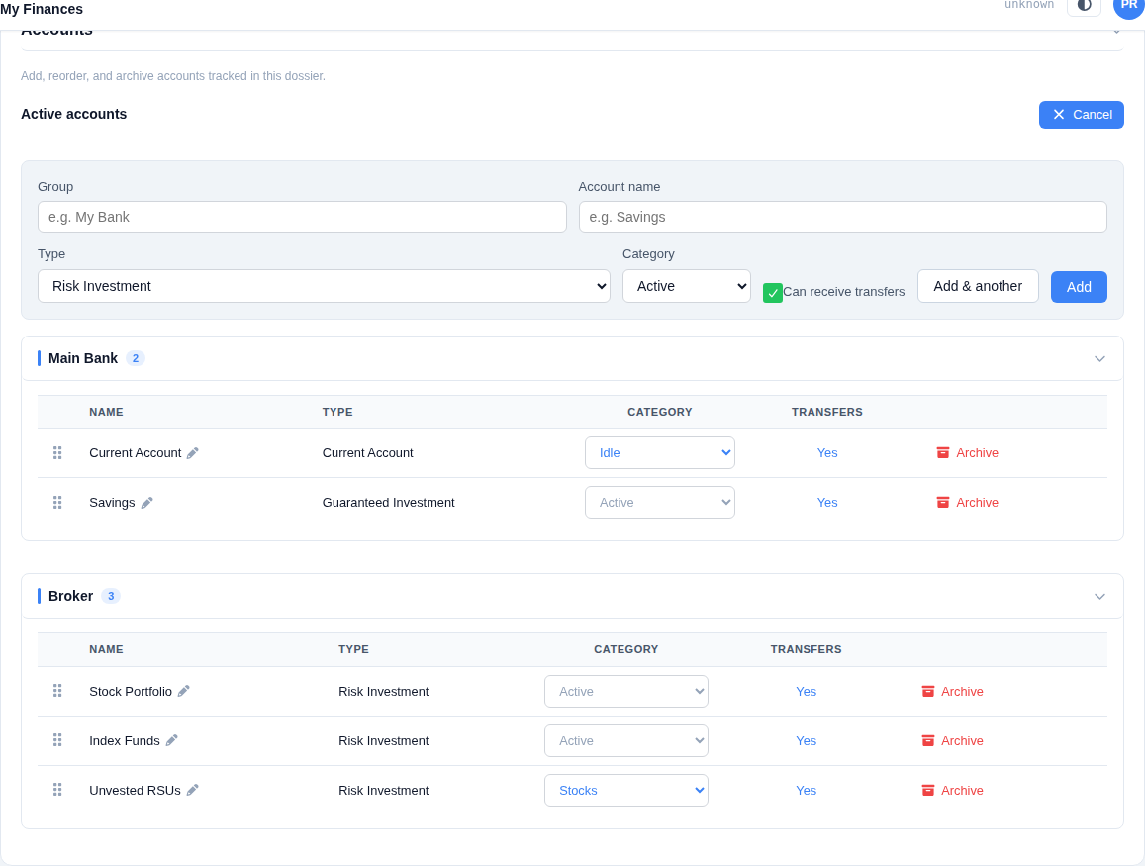Open the Stocks category dropdown for Unvested RSUs
The image size is (1145, 866).
(x=625, y=790)
